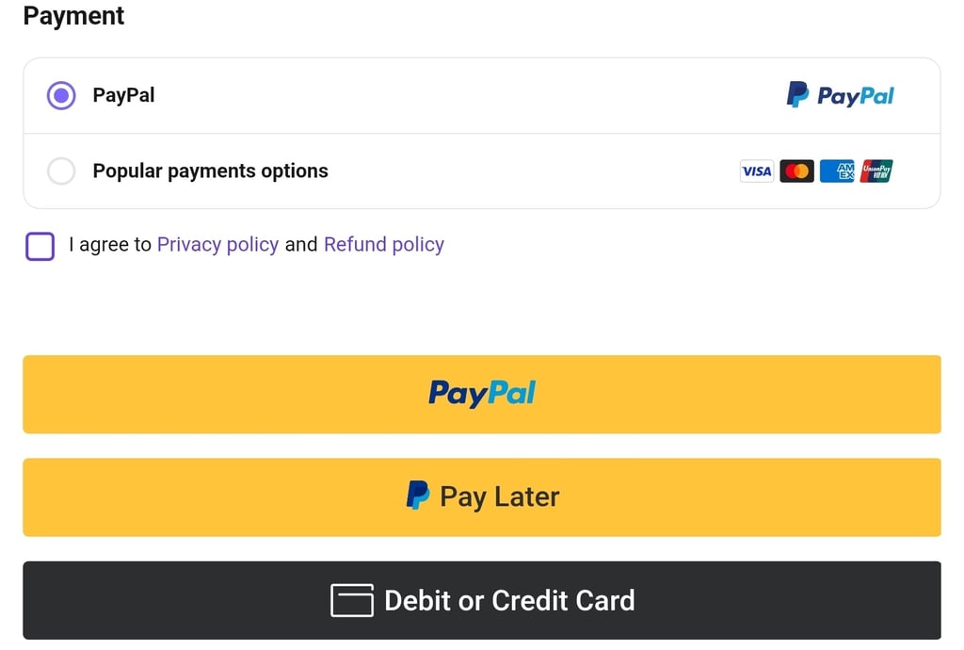Click the P icon on Pay Later button
Image resolution: width=964 pixels, height=650 pixels.
coord(418,496)
